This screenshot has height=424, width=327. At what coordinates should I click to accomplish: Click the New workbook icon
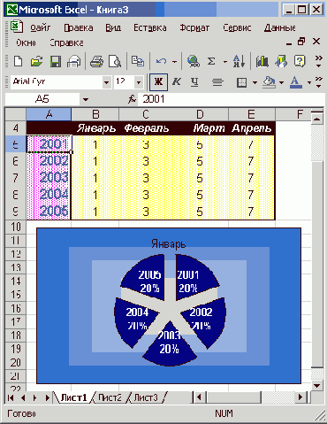click(18, 62)
